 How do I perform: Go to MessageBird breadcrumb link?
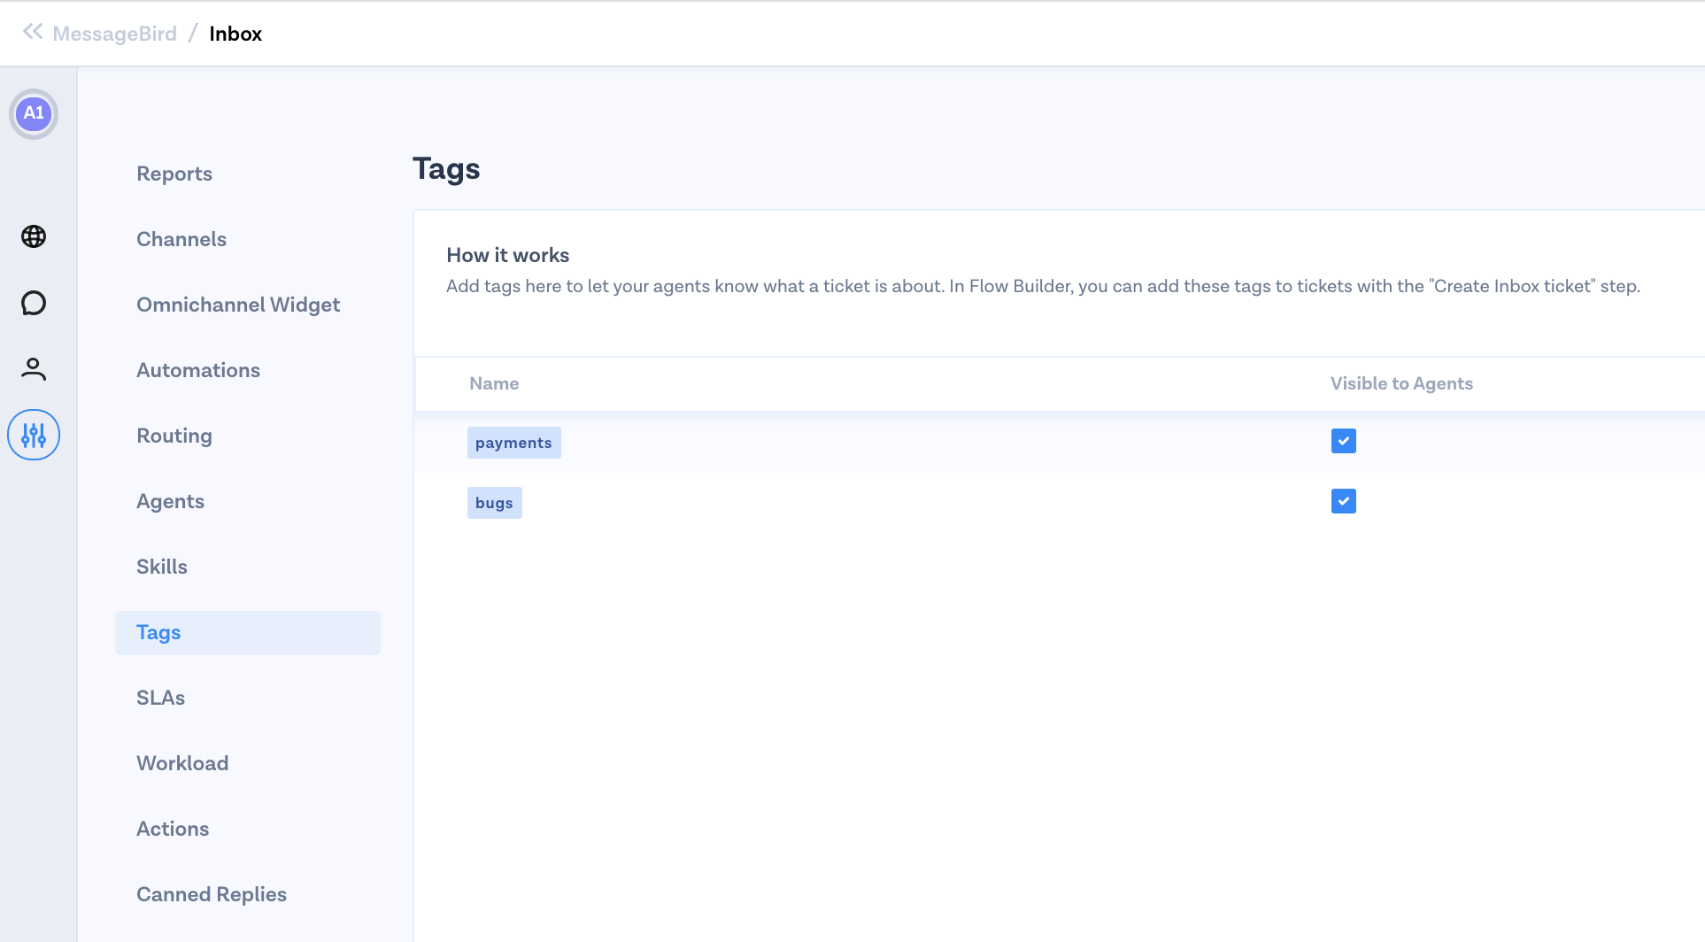pos(114,34)
